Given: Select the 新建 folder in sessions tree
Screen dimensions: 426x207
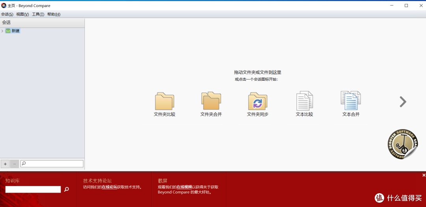Looking at the screenshot, I should coord(13,31).
